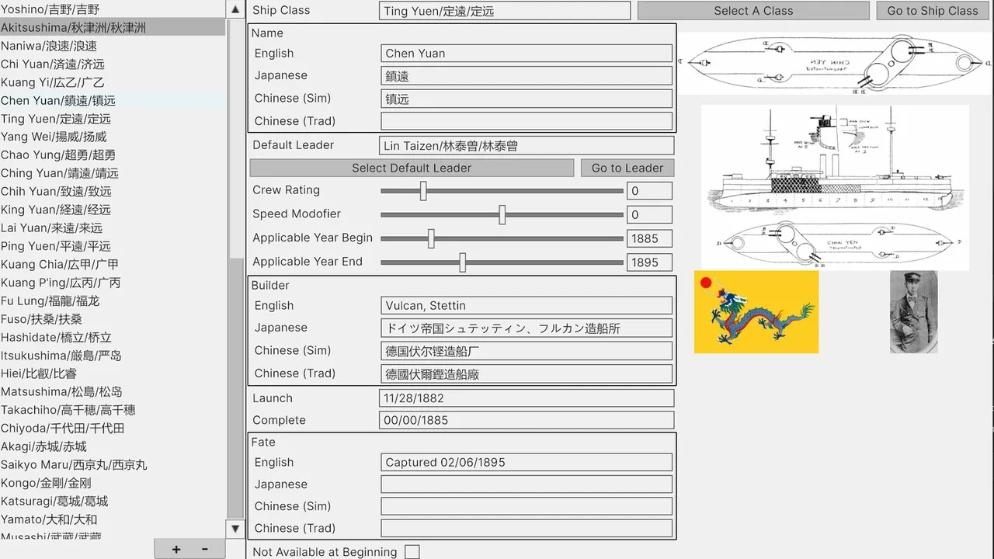994x559 pixels.
Task: Select Ting Yuen in the ship list
Action: [x=113, y=119]
